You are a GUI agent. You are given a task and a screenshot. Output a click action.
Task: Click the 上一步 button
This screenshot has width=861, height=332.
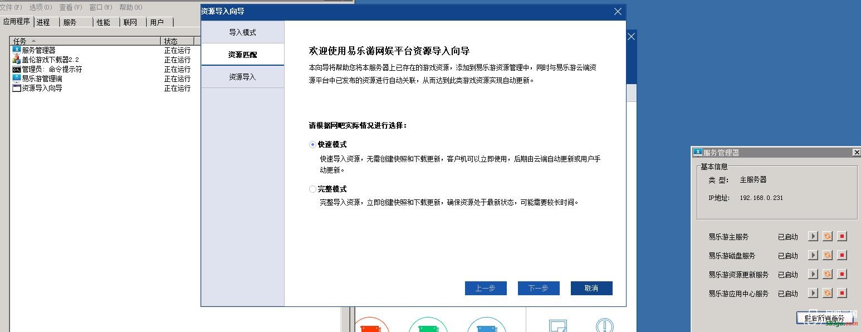(x=486, y=288)
